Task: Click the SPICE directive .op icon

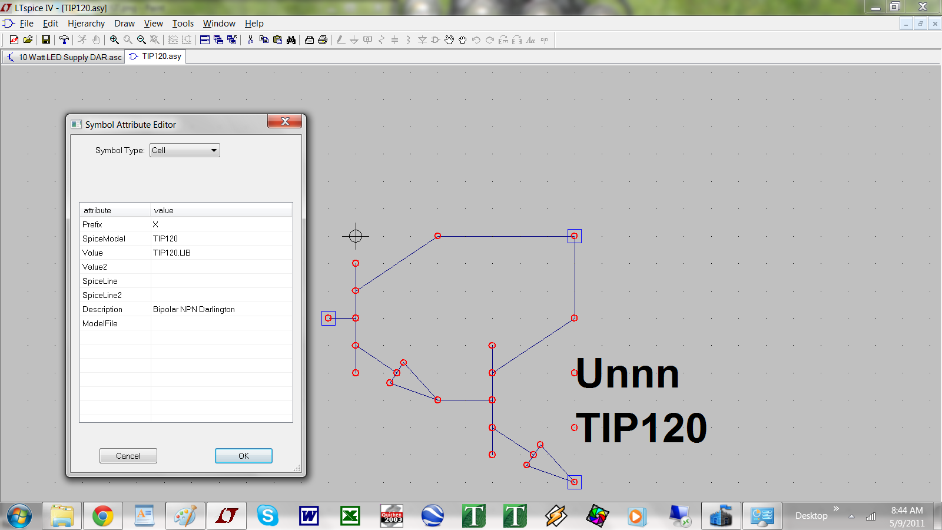Action: pyautogui.click(x=544, y=39)
